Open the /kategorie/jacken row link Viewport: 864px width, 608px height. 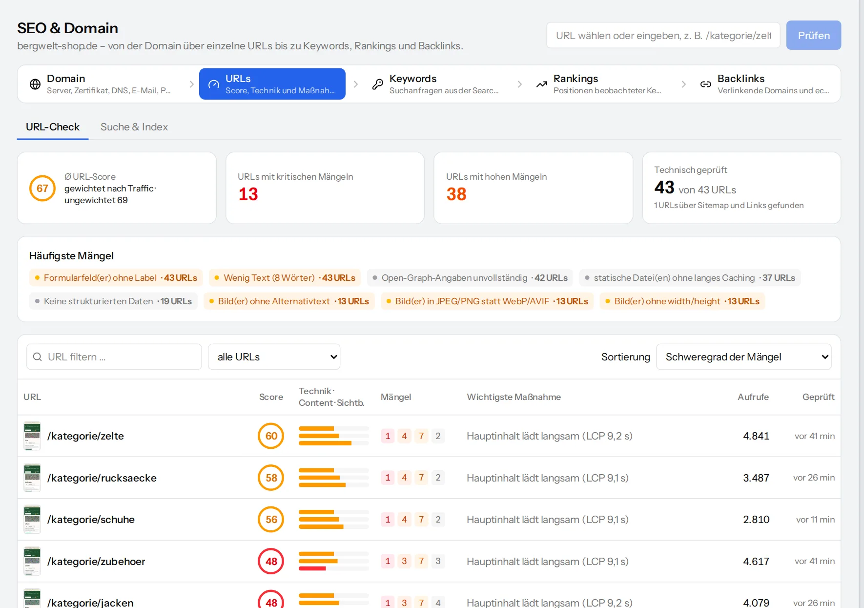[90, 603]
